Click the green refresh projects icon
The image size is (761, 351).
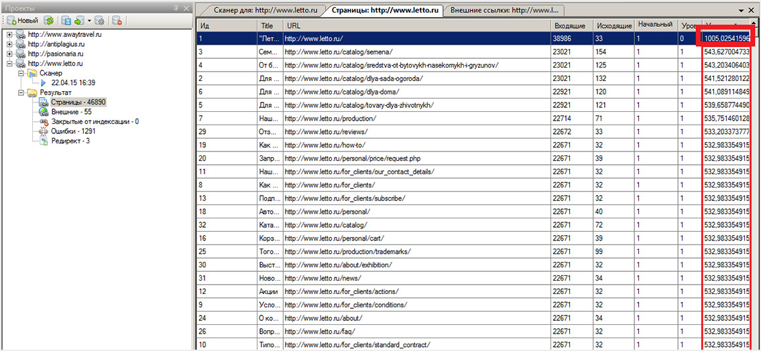(x=49, y=21)
